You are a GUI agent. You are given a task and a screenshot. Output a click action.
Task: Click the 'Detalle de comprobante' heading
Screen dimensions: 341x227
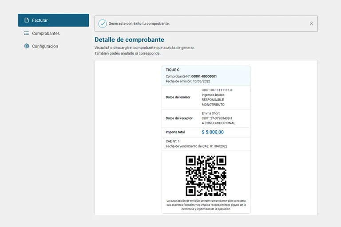click(129, 39)
